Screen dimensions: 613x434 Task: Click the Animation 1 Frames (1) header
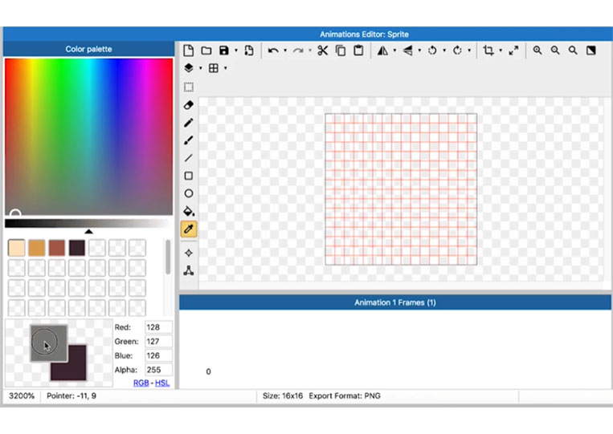pos(394,302)
